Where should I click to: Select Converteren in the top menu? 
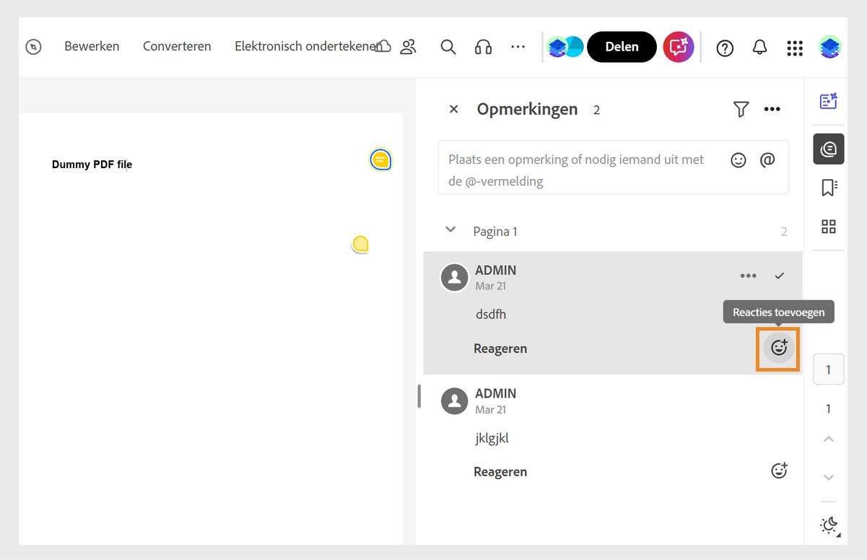pyautogui.click(x=177, y=46)
